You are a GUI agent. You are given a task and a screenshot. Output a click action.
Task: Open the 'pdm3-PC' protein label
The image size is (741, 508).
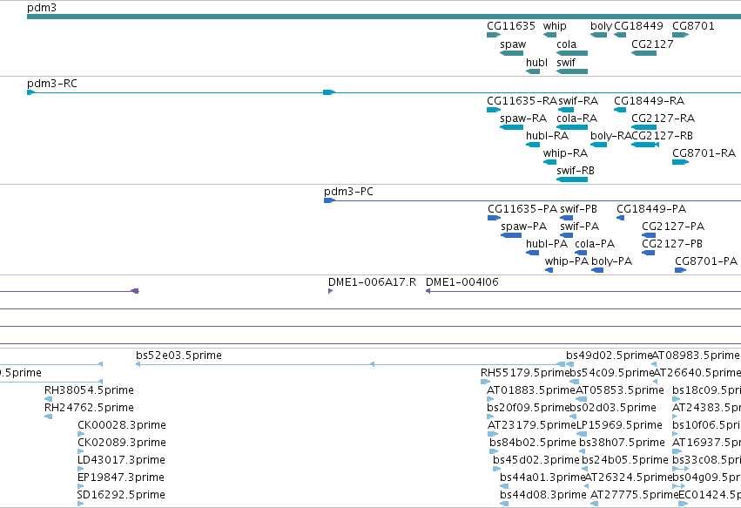(348, 192)
